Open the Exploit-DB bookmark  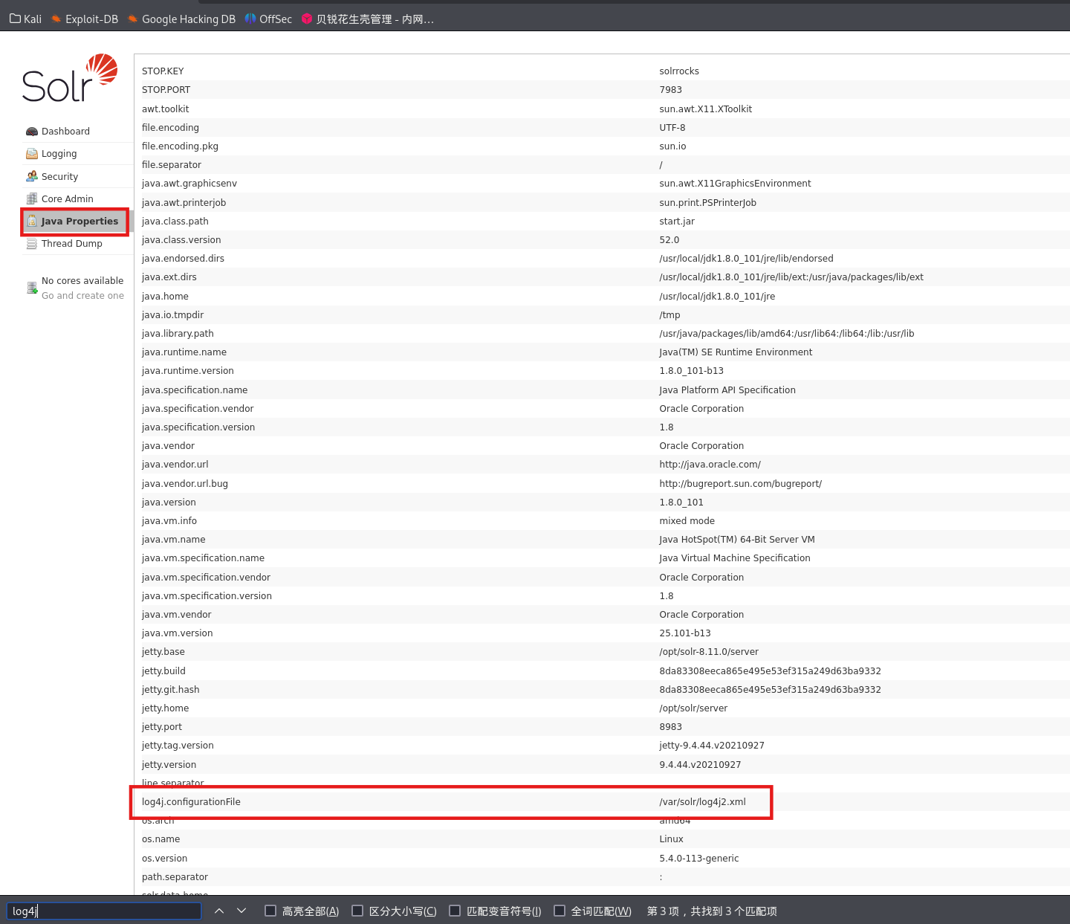coord(84,19)
